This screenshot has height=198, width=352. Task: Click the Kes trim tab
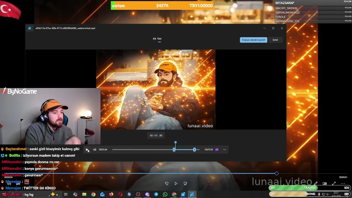coord(157,39)
